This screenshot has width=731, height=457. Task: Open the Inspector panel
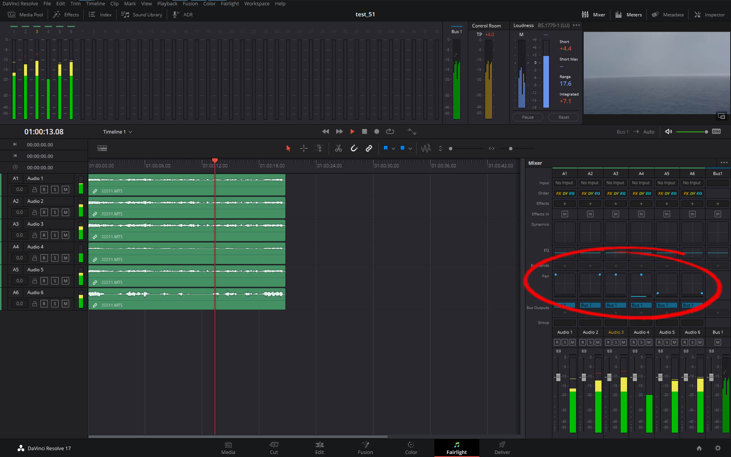pyautogui.click(x=709, y=14)
